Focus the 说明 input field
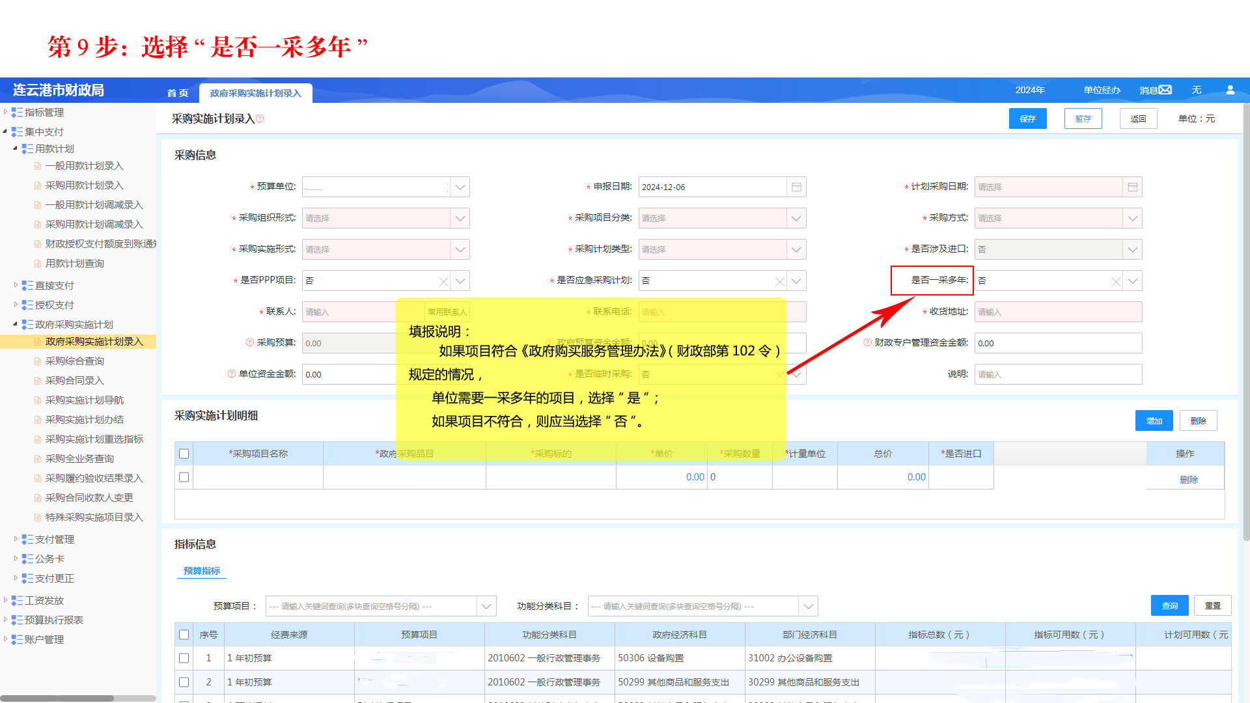 tap(1059, 374)
